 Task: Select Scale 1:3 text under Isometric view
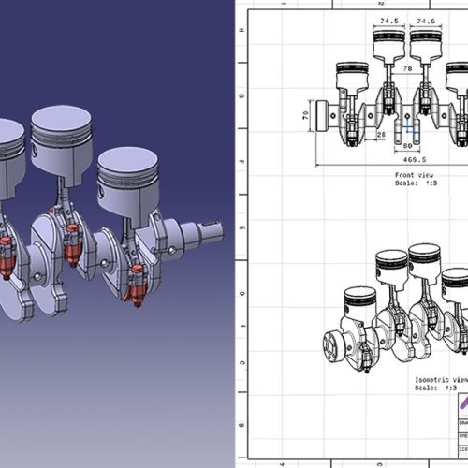(x=435, y=388)
